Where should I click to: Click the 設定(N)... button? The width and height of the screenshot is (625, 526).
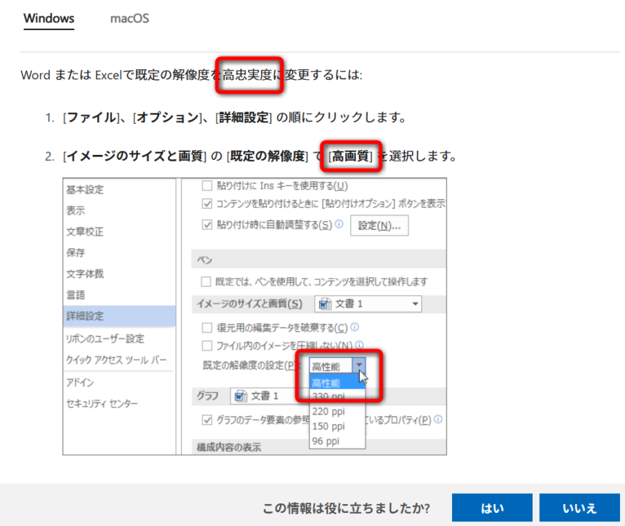[x=379, y=226]
